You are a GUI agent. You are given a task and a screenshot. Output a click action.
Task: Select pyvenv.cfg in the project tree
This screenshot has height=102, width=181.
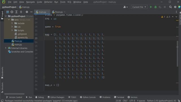[x=19, y=37]
